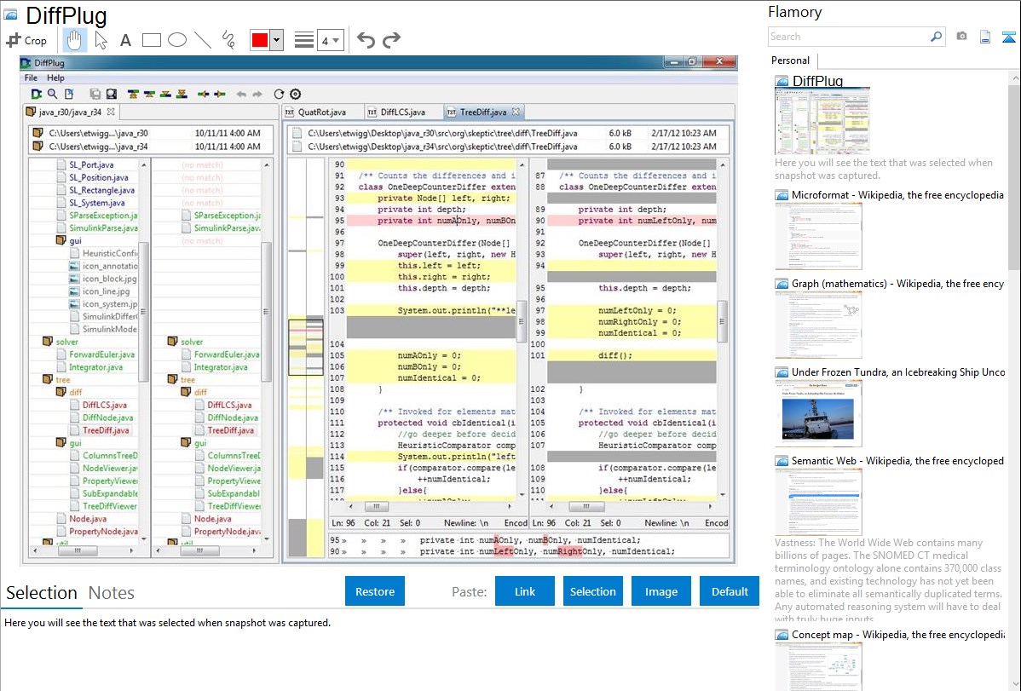Open the Microformat Wikipedia snapshot thumbnail
This screenshot has height=691, width=1021.
(818, 236)
